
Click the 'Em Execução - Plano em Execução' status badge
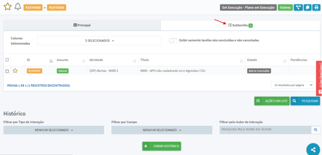[248, 8]
